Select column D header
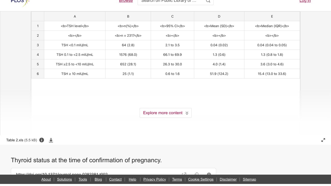The image size is (331, 186). pos(219,16)
